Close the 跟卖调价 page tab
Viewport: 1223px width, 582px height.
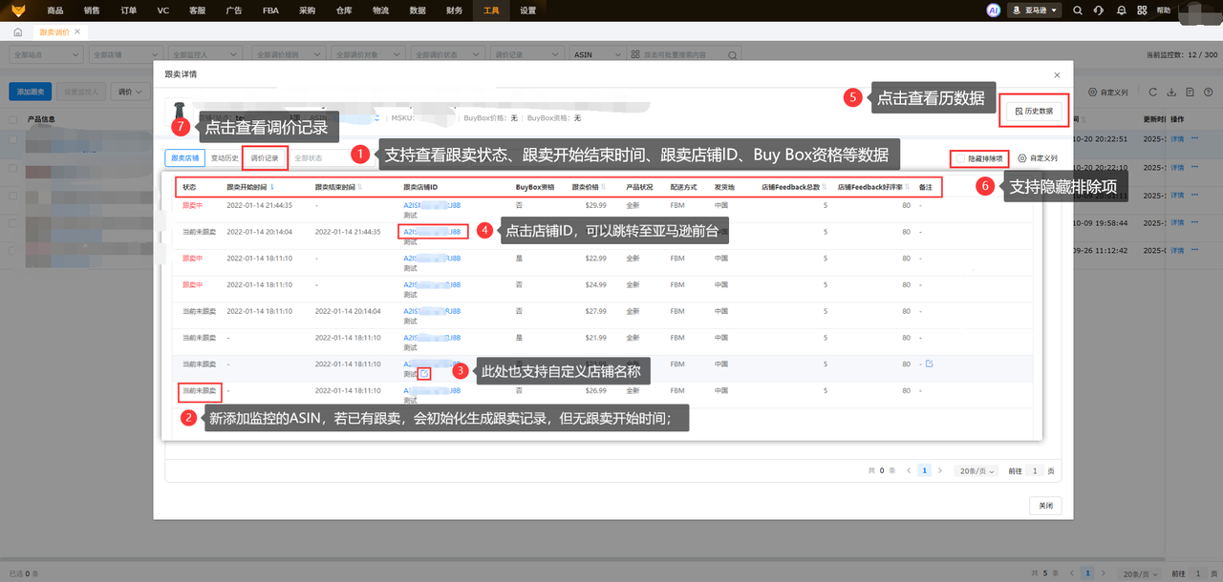(x=77, y=31)
